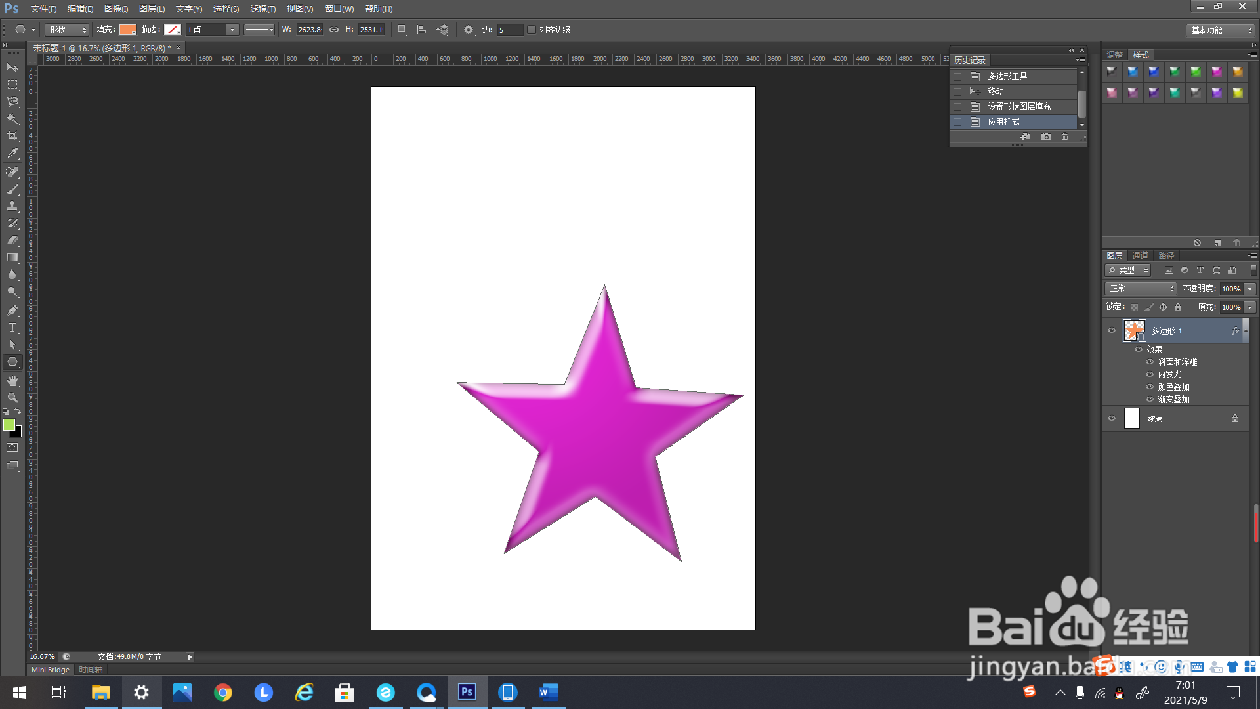Click the shape width W field

tap(309, 30)
